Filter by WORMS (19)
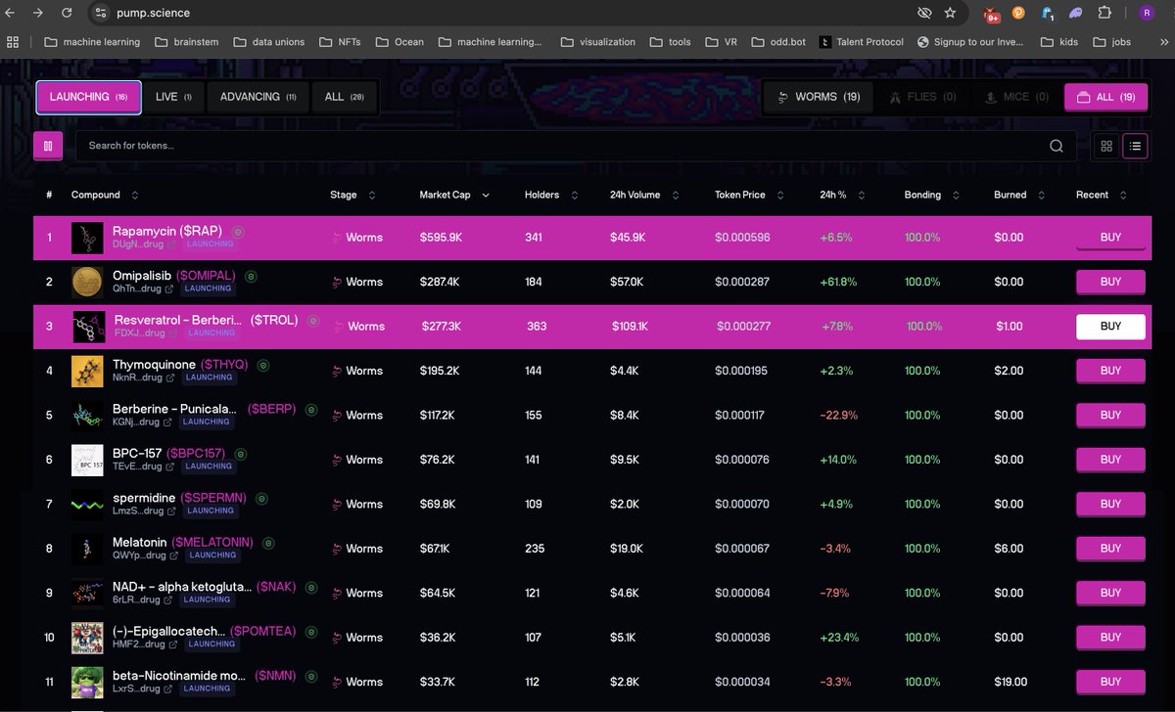Screen dimensions: 1175x712 point(819,97)
